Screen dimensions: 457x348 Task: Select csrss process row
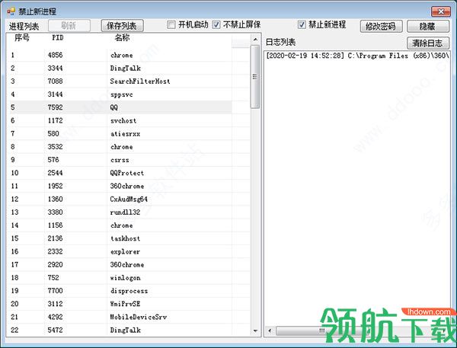[121, 160]
